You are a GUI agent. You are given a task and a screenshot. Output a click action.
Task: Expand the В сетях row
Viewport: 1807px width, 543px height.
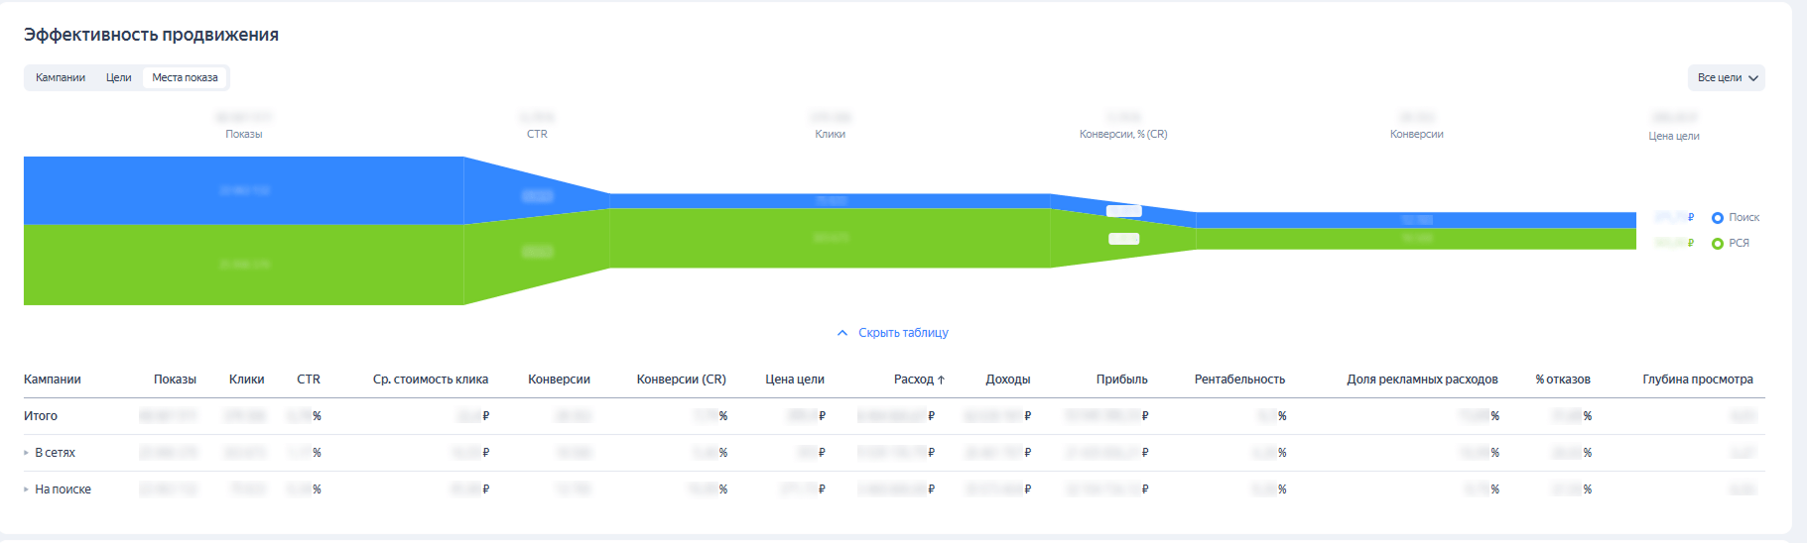[x=27, y=453]
